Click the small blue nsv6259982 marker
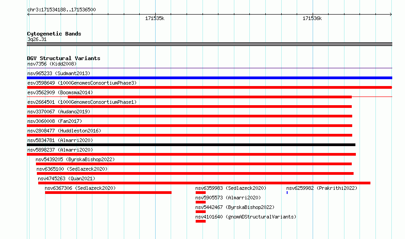 (x=287, y=193)
